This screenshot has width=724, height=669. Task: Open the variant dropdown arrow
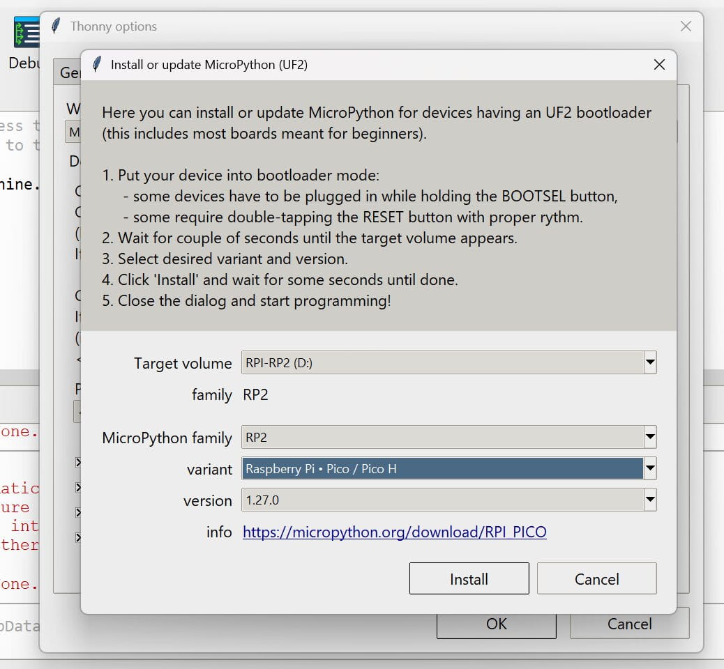pyautogui.click(x=650, y=468)
